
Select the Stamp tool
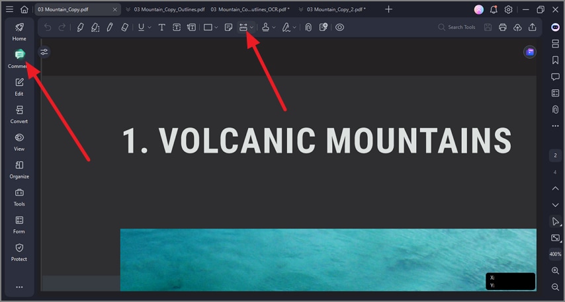click(265, 27)
